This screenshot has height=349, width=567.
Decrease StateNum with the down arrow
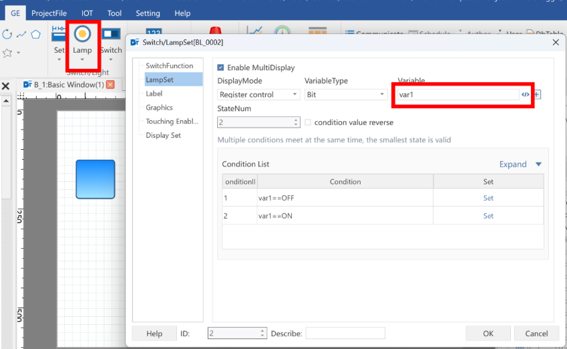point(296,124)
